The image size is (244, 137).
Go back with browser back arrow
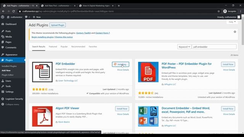3,11
